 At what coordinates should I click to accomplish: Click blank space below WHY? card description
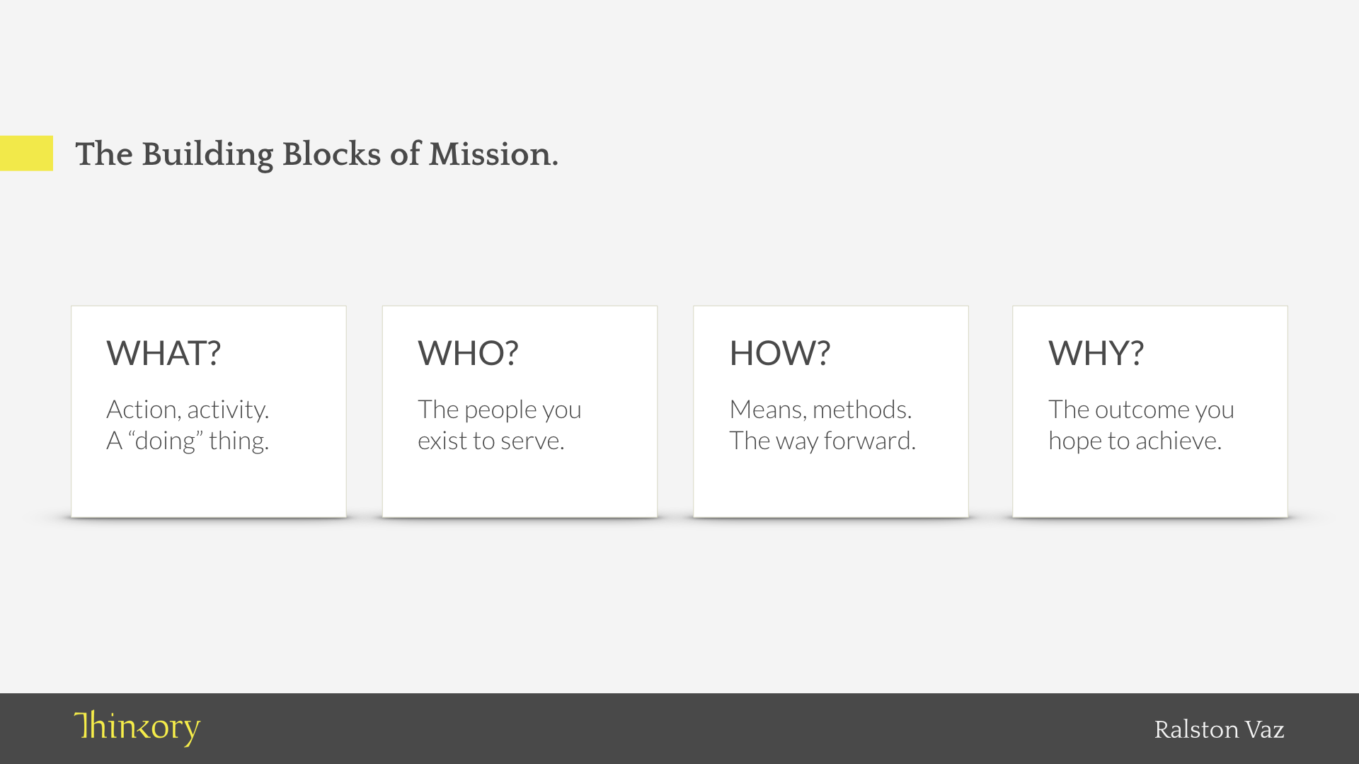coord(1150,487)
